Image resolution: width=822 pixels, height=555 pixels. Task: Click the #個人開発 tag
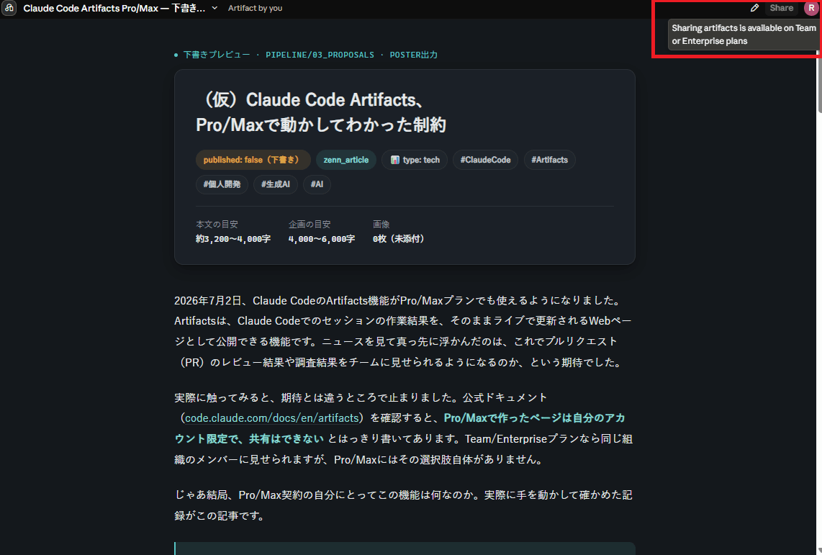222,184
